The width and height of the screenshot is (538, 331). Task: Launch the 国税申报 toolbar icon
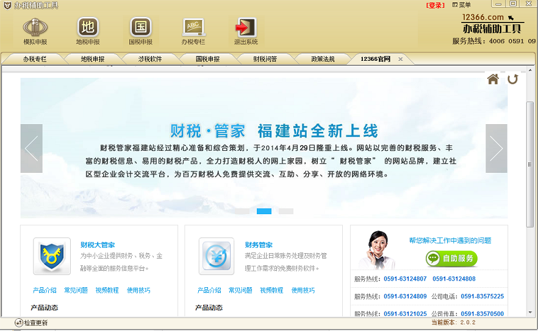point(140,28)
